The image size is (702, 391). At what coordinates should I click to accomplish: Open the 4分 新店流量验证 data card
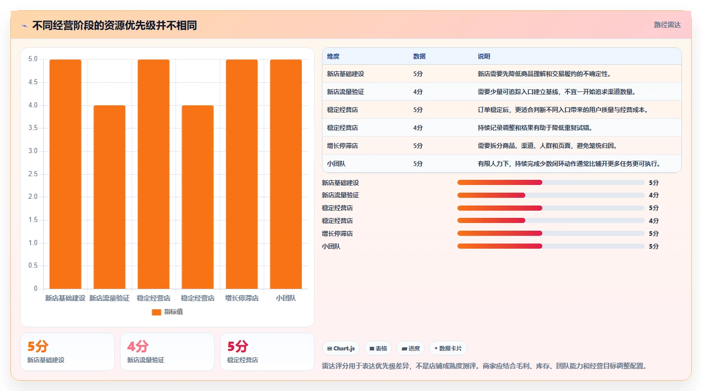167,351
